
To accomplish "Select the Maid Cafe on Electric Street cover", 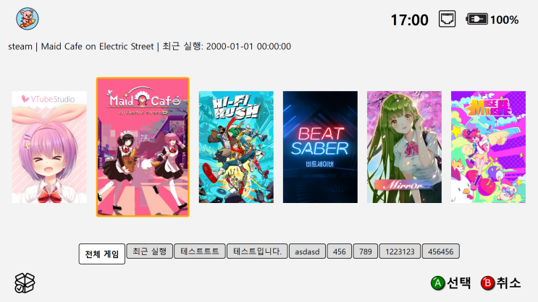I will coord(143,147).
